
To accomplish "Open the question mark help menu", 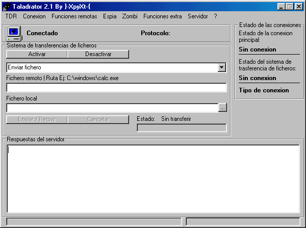I will click(216, 16).
